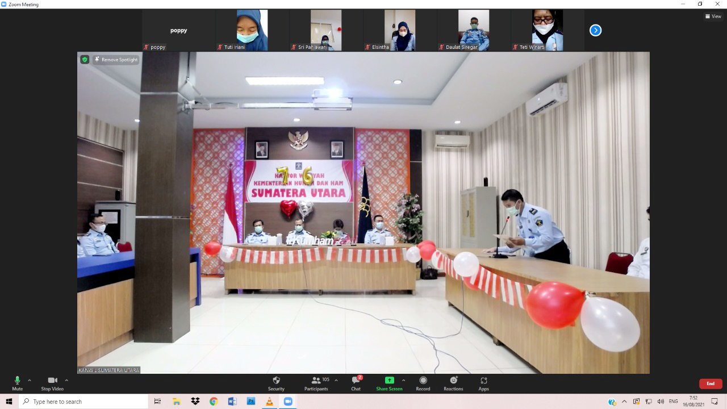Open the Apps icon
This screenshot has height=409, width=727.
click(x=483, y=383)
